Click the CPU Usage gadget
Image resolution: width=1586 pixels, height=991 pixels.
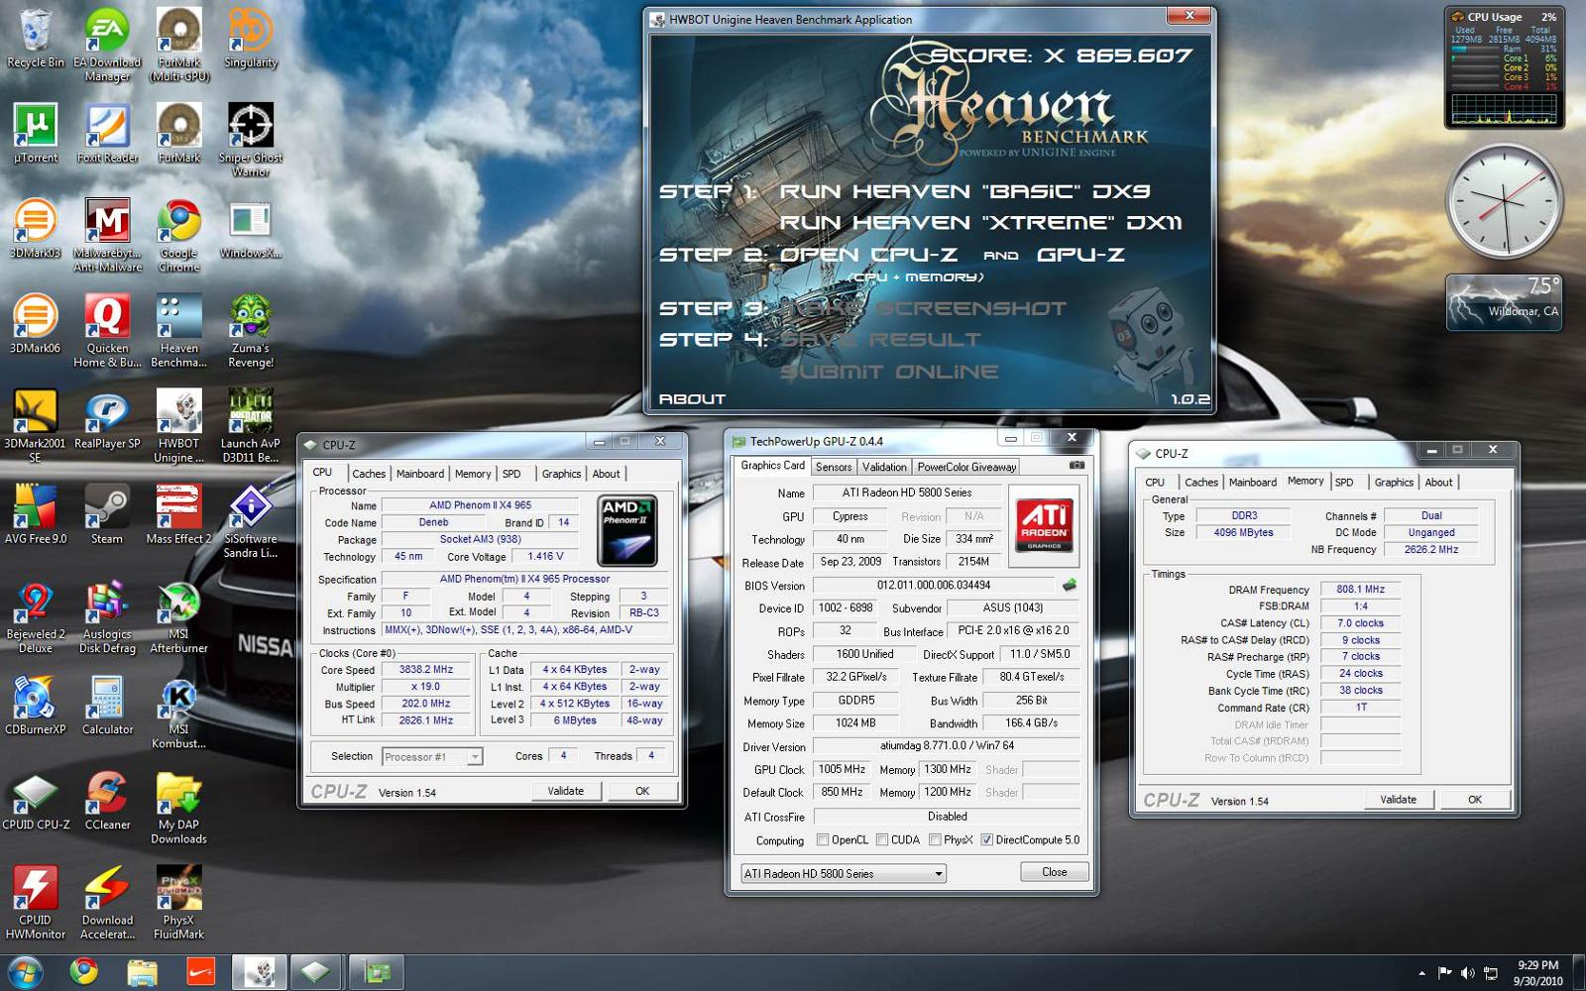(1504, 68)
